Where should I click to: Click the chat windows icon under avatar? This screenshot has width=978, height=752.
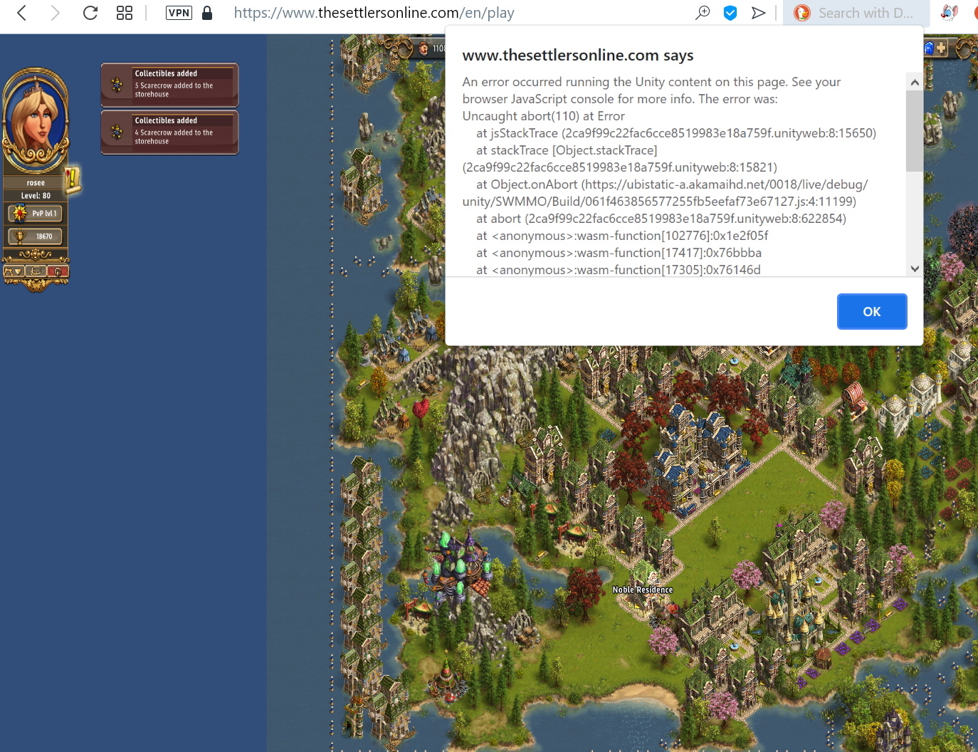(x=36, y=271)
